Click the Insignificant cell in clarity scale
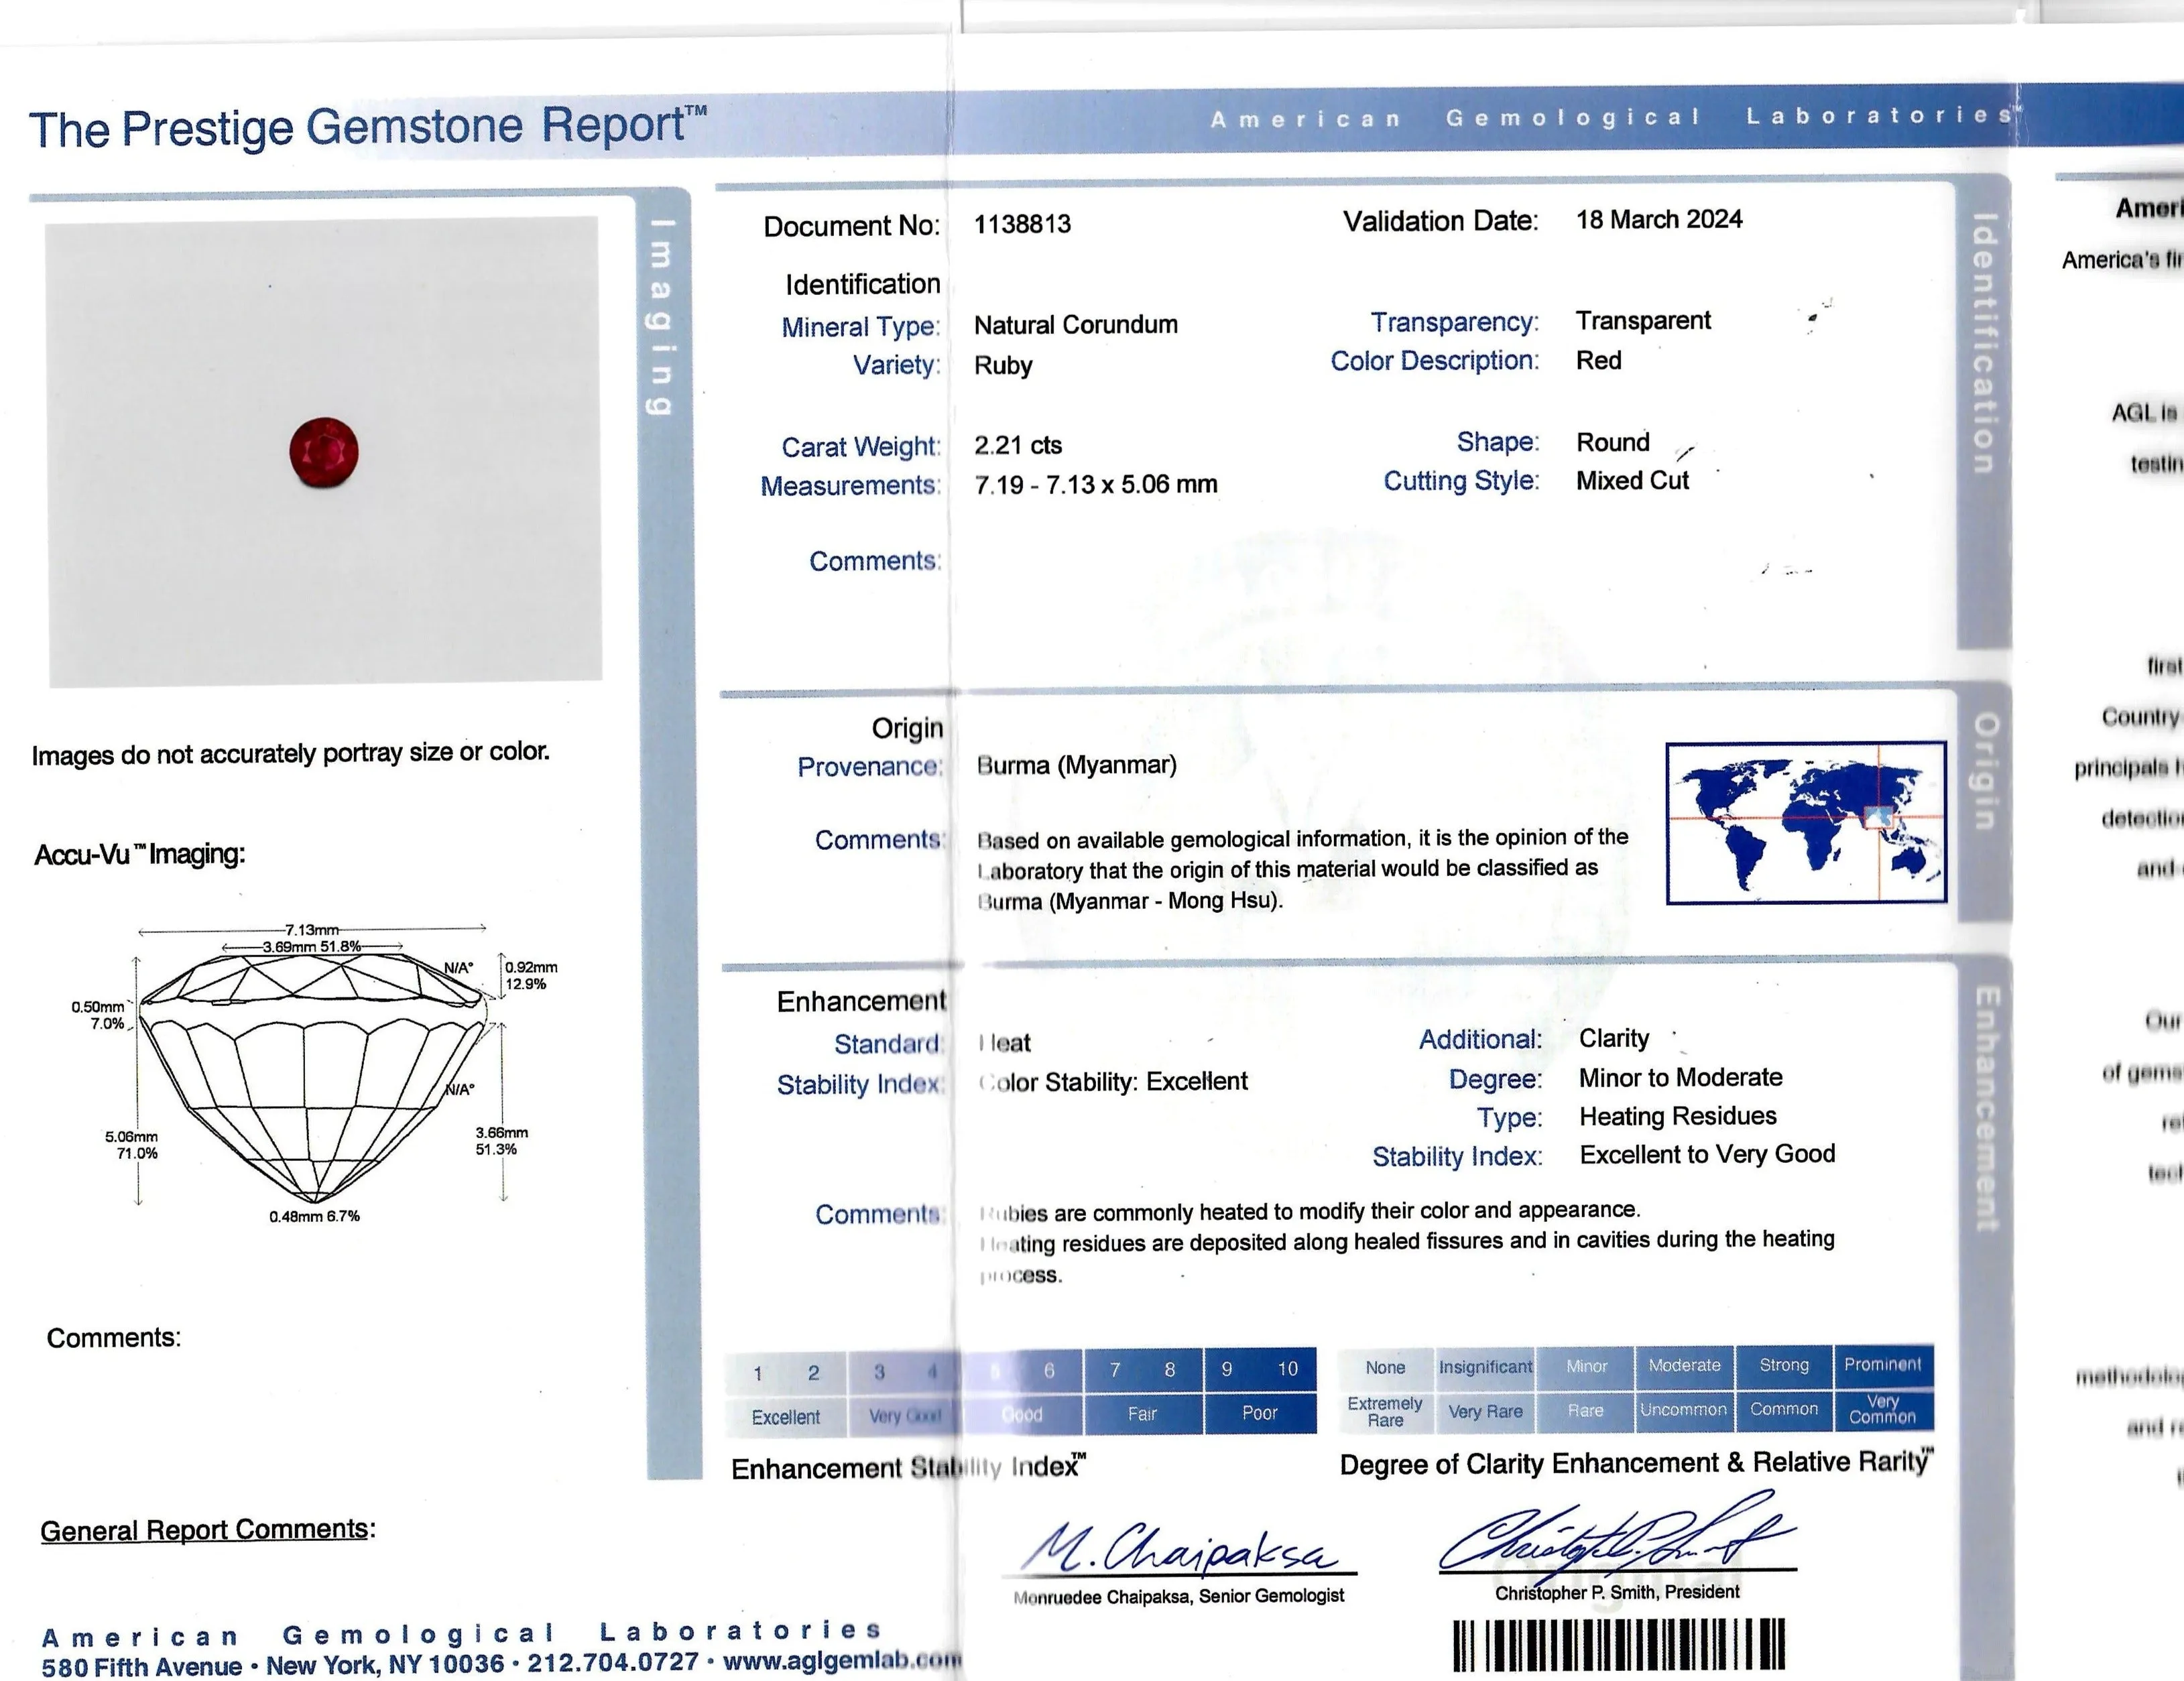2184x1681 pixels. (1485, 1367)
